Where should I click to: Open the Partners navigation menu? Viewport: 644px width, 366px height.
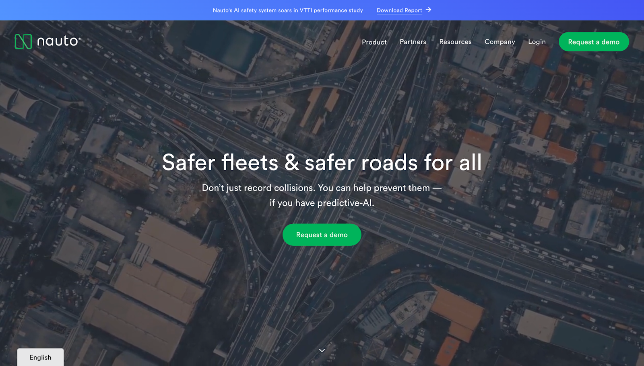click(x=413, y=41)
